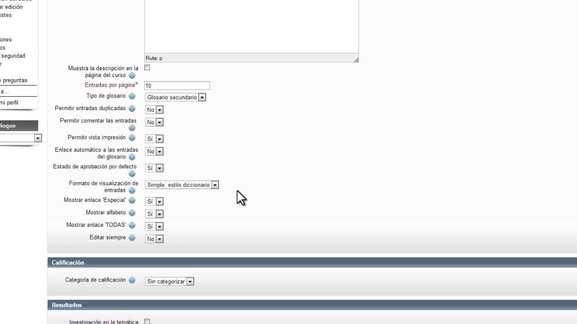The width and height of the screenshot is (577, 324).
Task: Open Enlace automático a las entradas dropdown
Action: coord(154,152)
